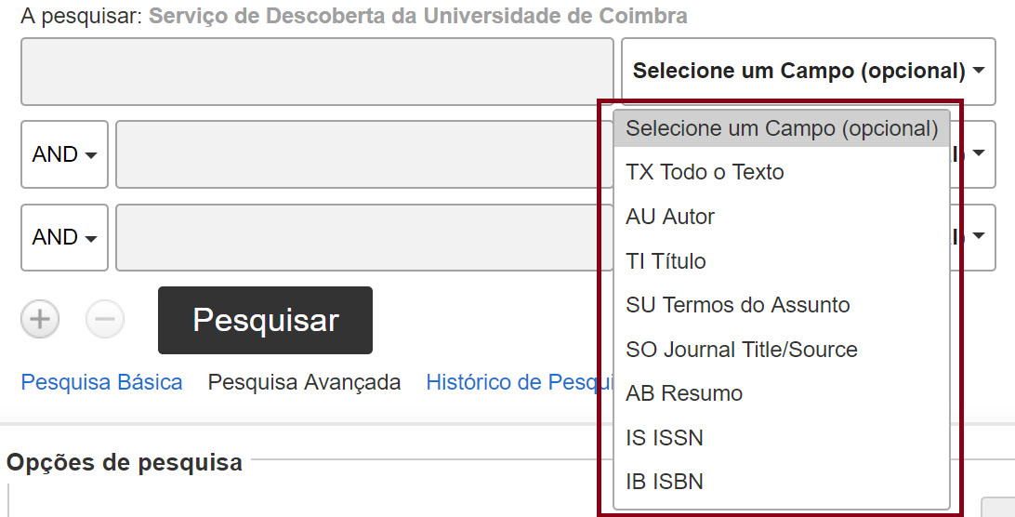The height and width of the screenshot is (517, 1015).
Task: Expand the 'Selecione um Campo (opcional)' combo box
Action: coord(808,71)
